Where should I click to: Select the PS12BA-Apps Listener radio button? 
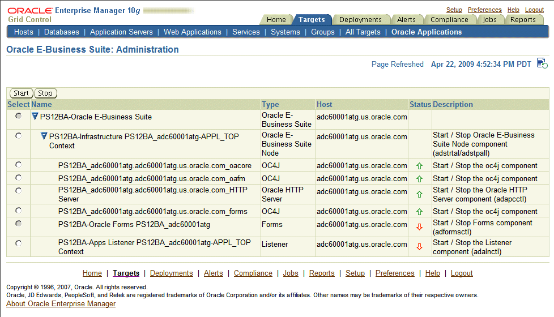tap(18, 243)
